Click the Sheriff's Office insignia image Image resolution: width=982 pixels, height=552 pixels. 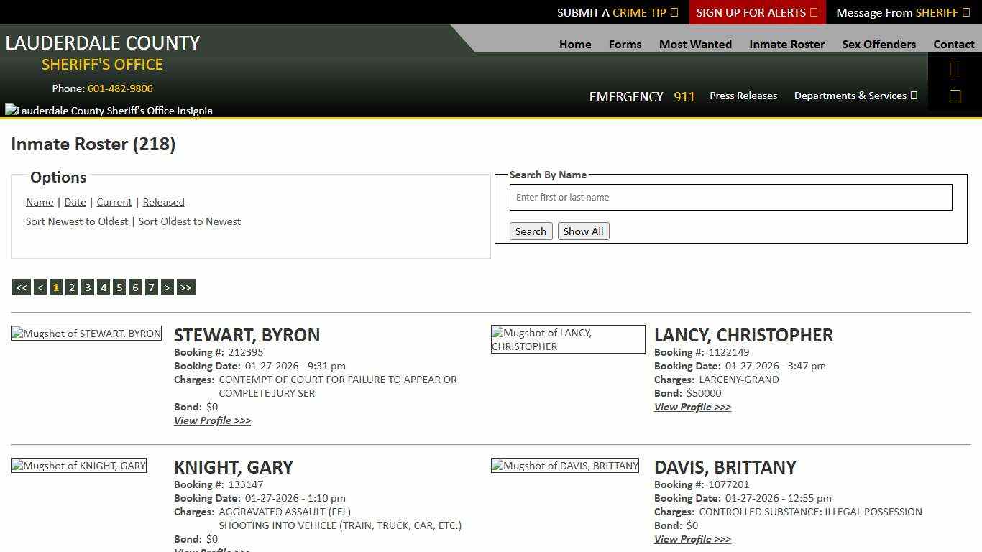(109, 110)
